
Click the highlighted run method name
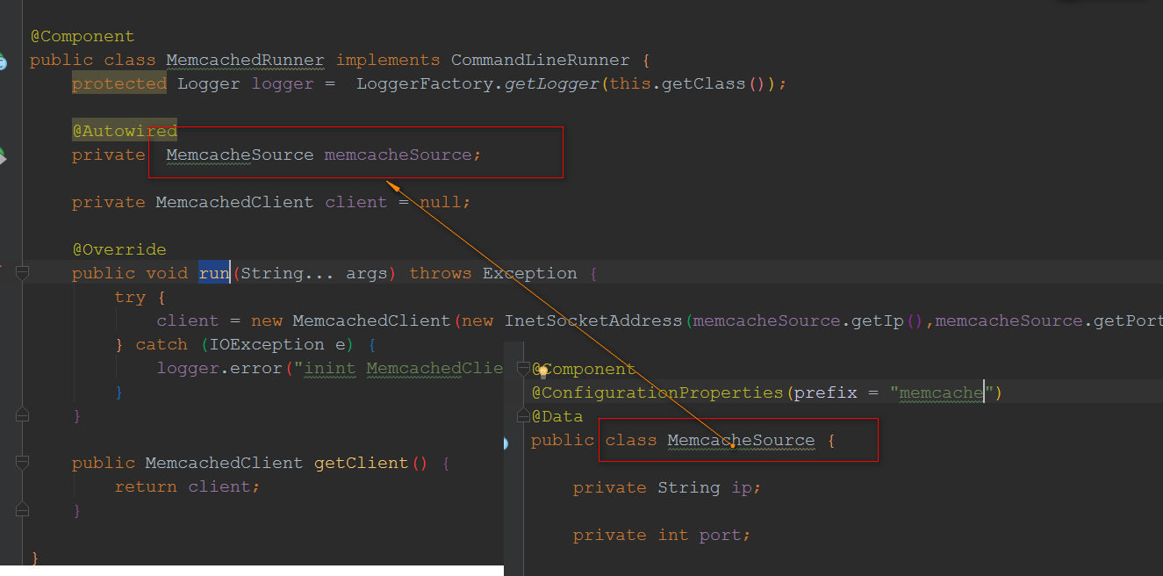[214, 273]
